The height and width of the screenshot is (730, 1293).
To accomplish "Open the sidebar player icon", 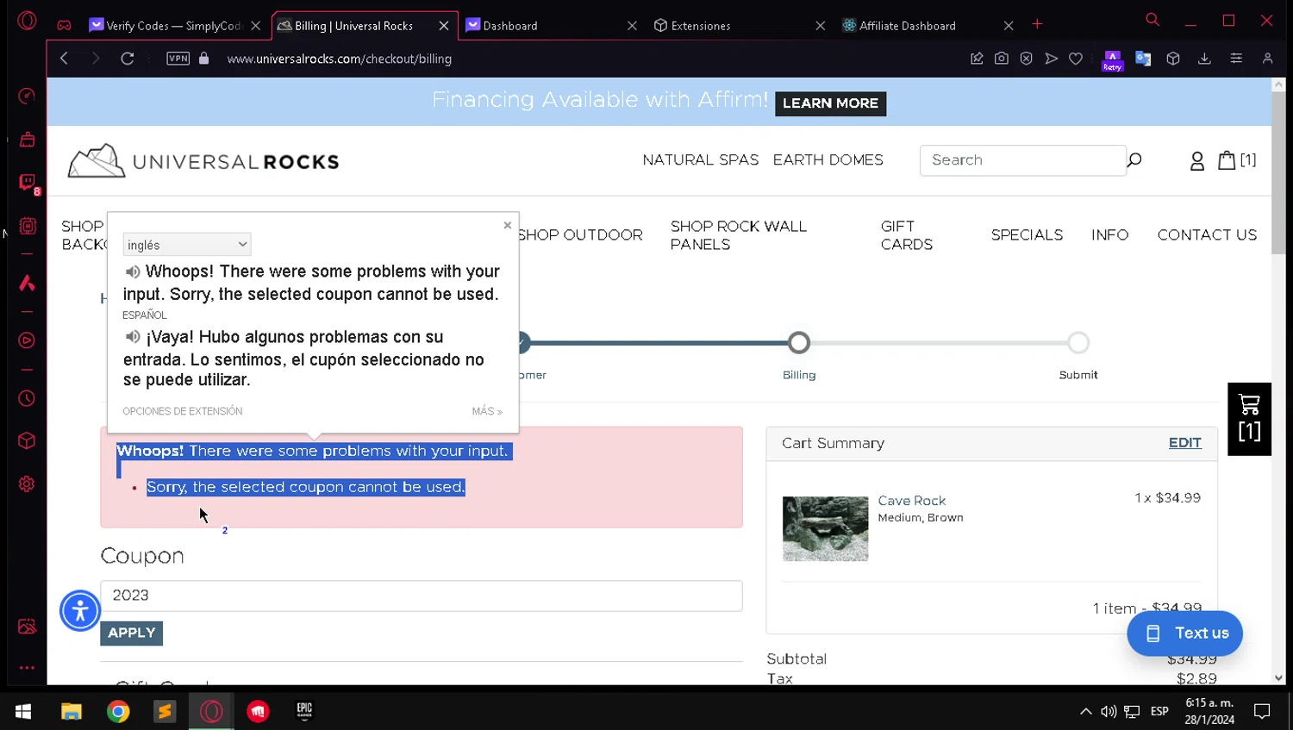I will click(x=28, y=340).
